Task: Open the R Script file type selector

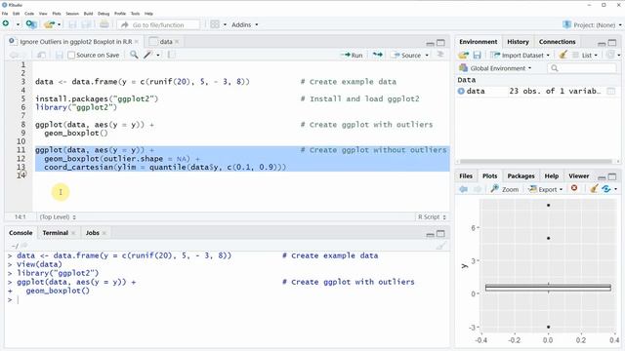Action: [432, 216]
